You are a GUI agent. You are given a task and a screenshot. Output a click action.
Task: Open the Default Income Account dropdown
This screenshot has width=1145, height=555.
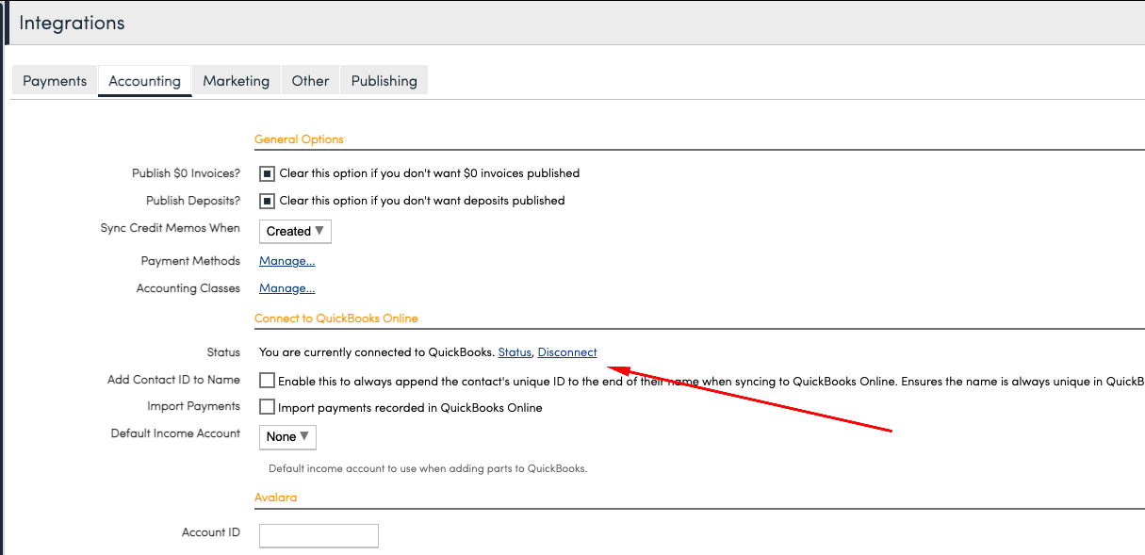pyautogui.click(x=287, y=437)
